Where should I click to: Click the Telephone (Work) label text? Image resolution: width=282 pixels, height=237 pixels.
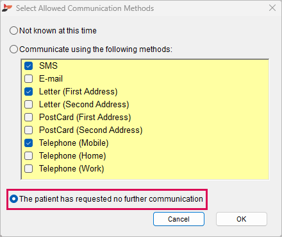(x=72, y=169)
